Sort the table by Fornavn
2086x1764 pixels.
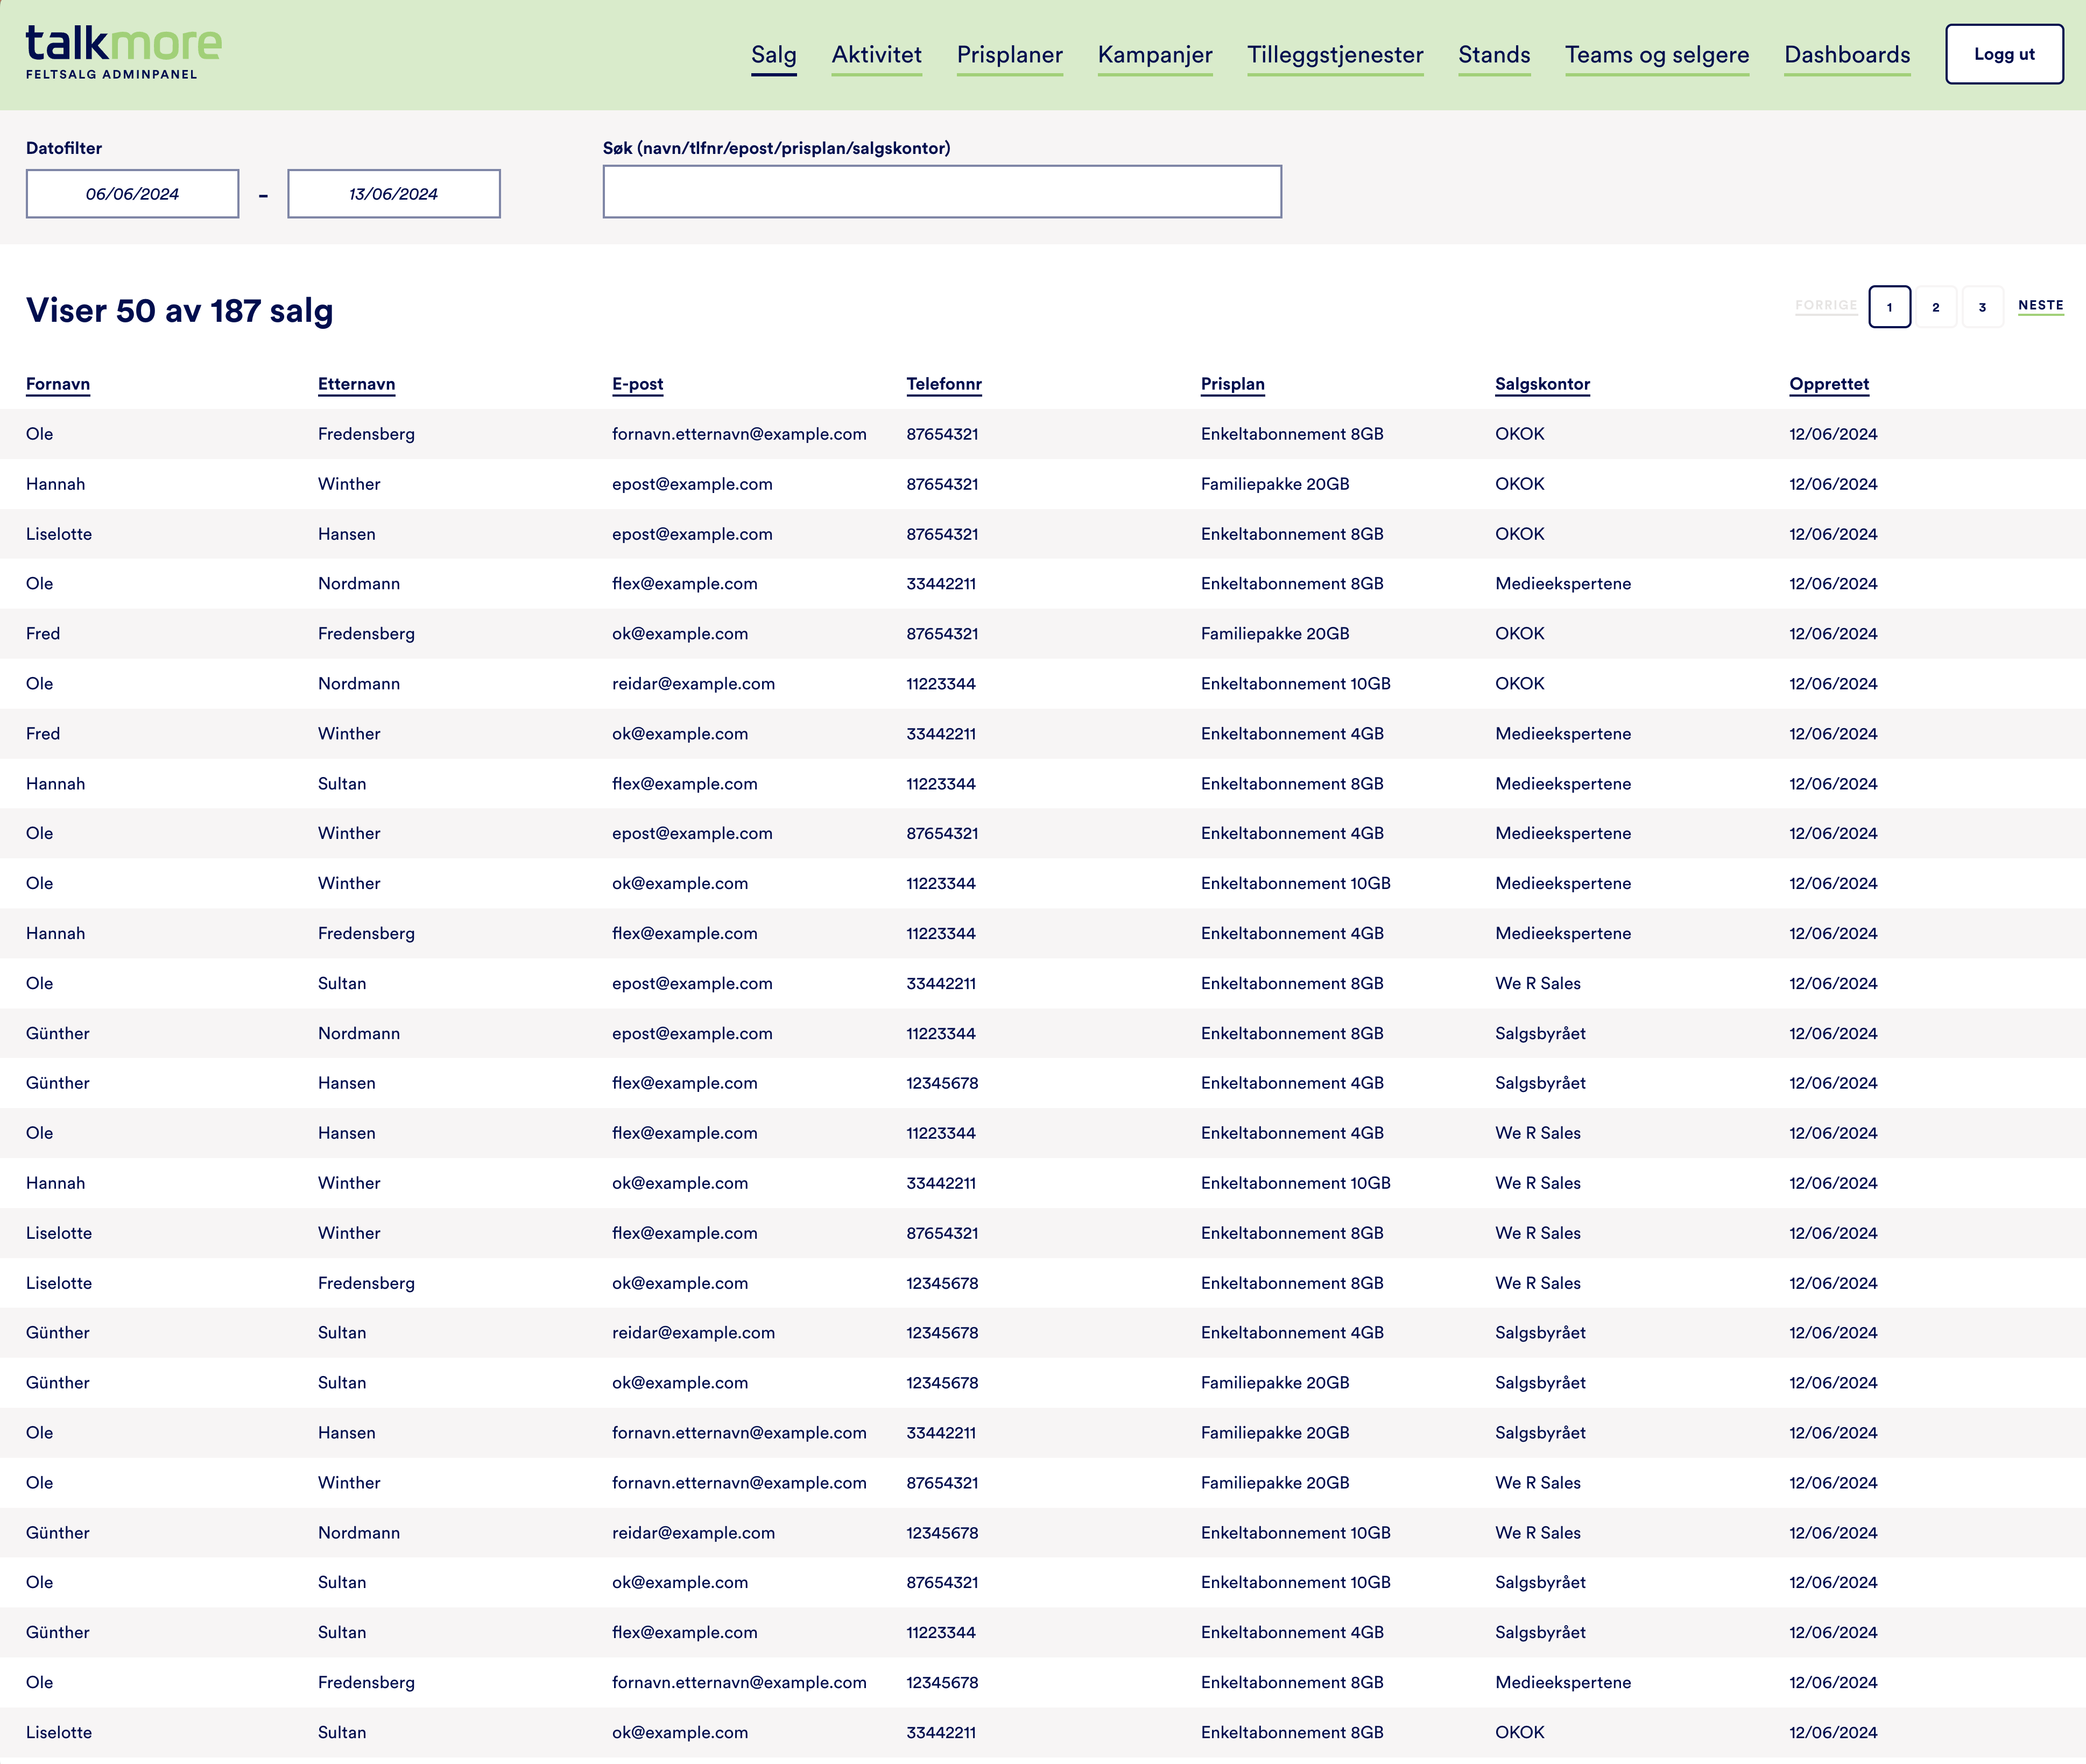point(57,384)
